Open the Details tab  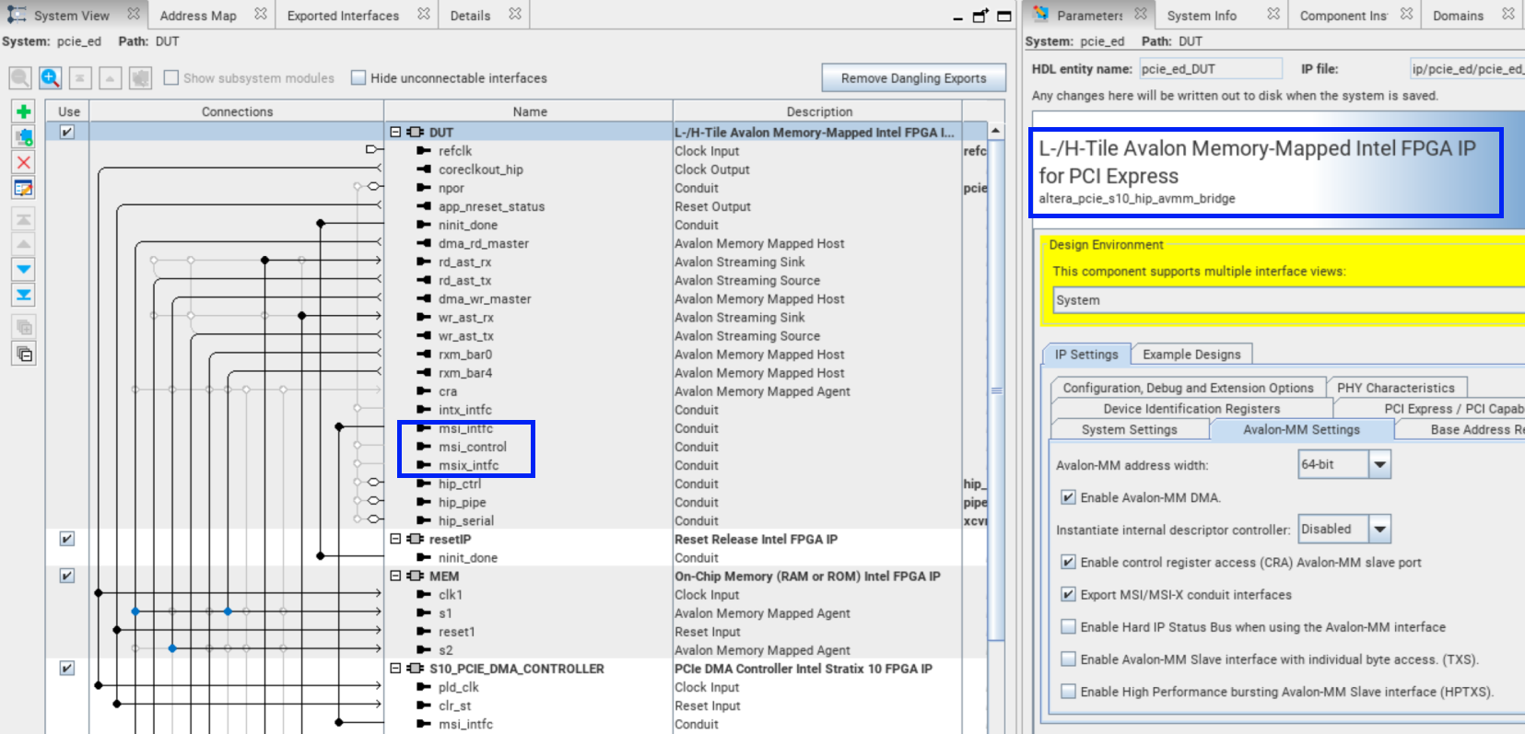(x=470, y=16)
